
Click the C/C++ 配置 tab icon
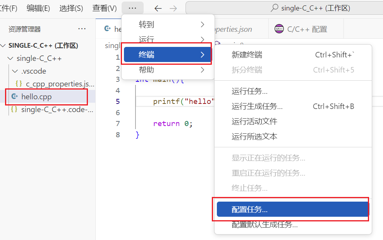click(x=279, y=29)
